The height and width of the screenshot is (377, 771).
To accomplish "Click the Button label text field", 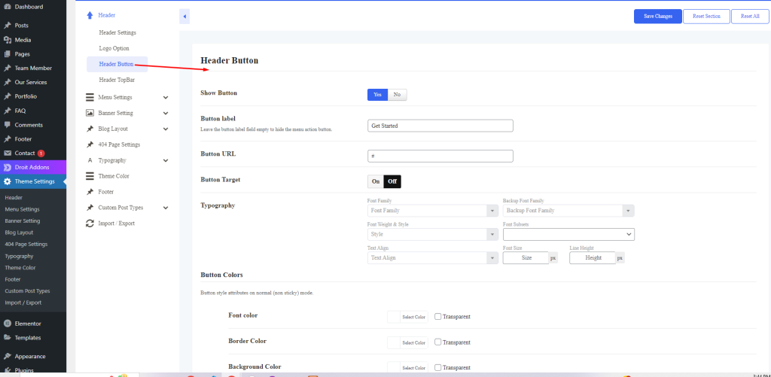I will coord(440,126).
